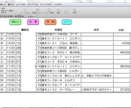Switch to table view icon
The height and width of the screenshot is (108, 131).
pyautogui.click(x=22, y=16)
